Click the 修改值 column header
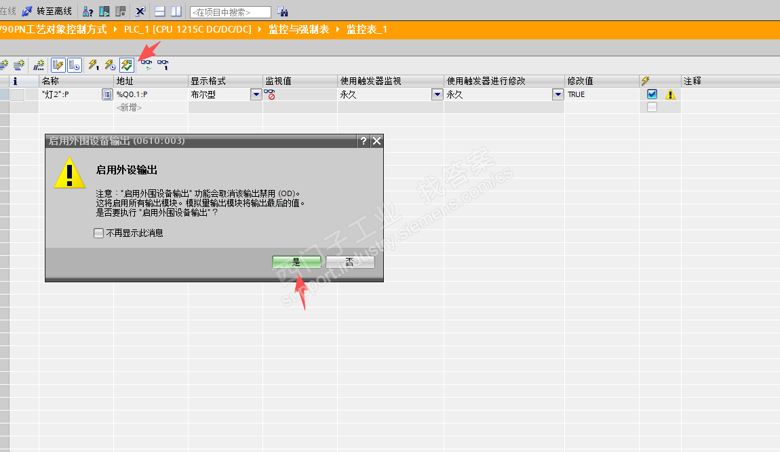 [x=602, y=81]
